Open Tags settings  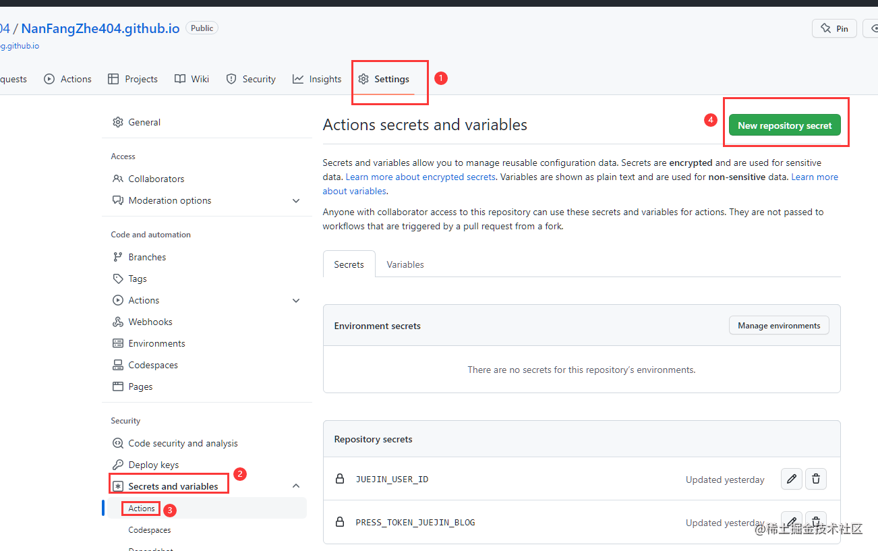pyautogui.click(x=207, y=279)
